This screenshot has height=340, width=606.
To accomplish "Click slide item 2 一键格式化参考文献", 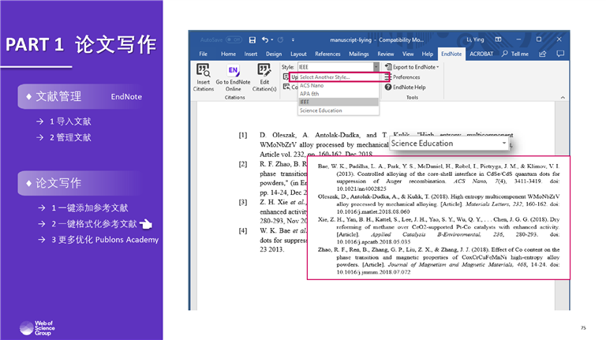I will 94,224.
